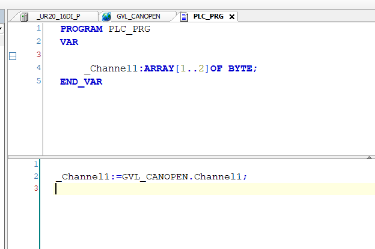This screenshot has width=375, height=249.
Task: Click _Channel1 in the assignment statement
Action: [x=83, y=177]
